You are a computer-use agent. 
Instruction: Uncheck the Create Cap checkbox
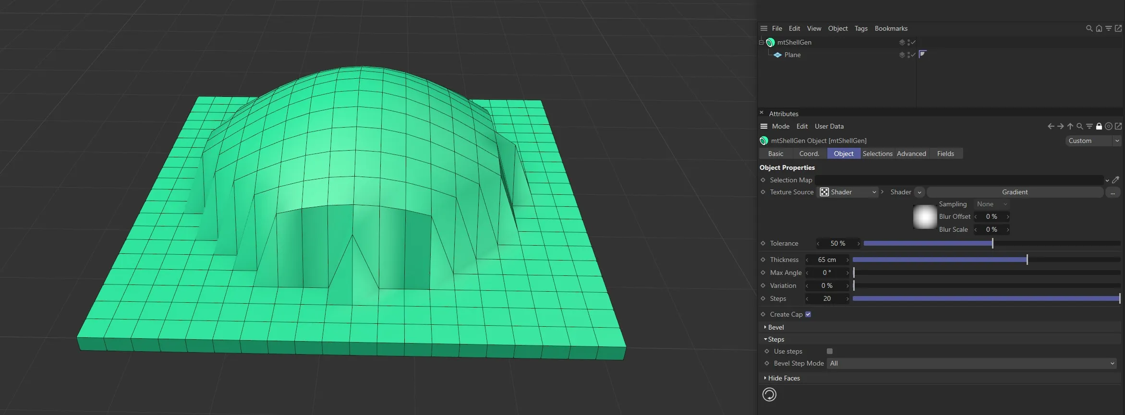[808, 314]
